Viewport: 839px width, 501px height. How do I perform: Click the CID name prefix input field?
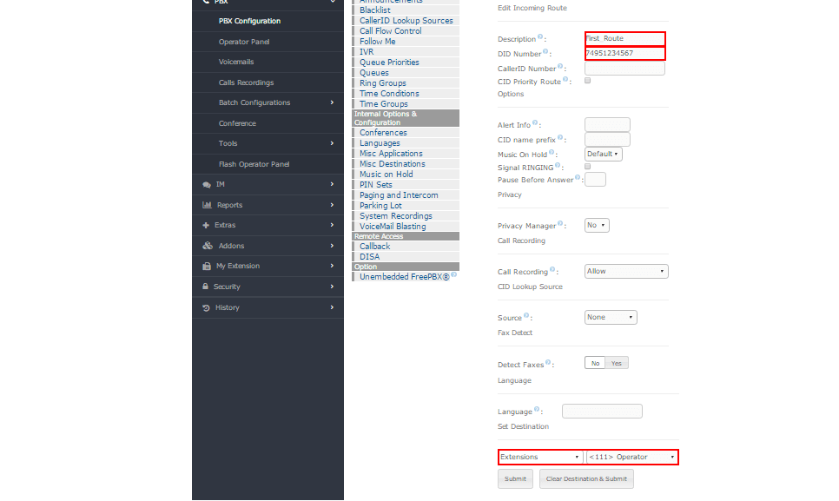point(607,140)
